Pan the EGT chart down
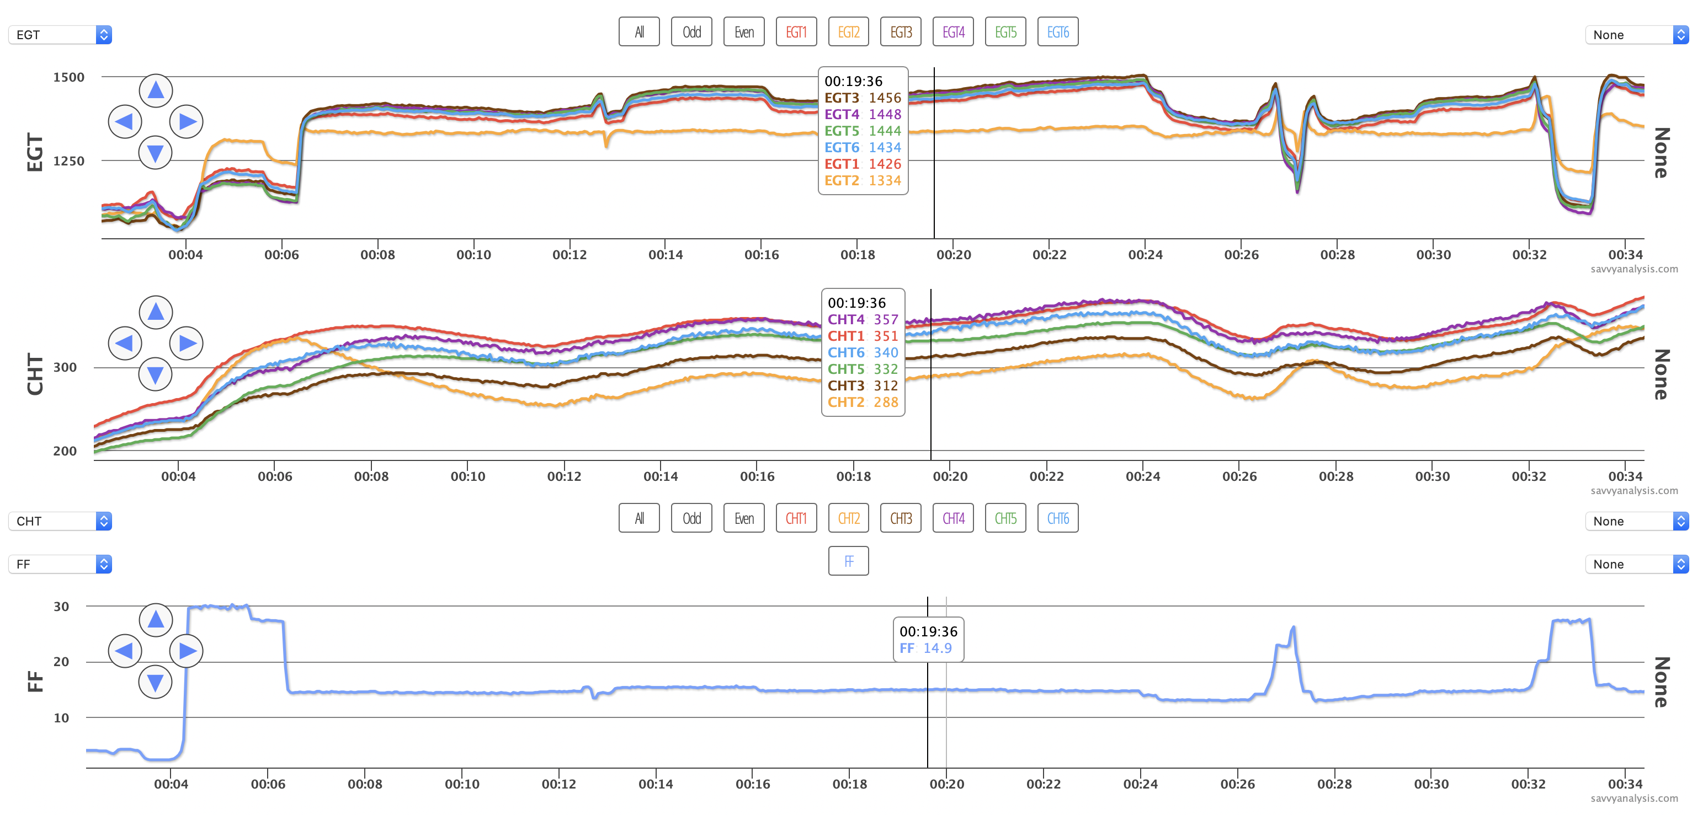Image resolution: width=1703 pixels, height=815 pixels. 156,153
